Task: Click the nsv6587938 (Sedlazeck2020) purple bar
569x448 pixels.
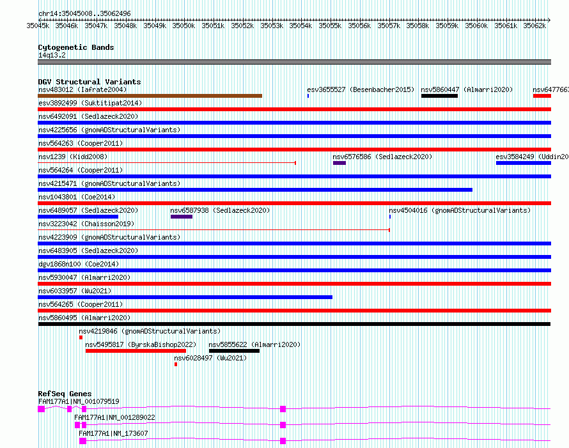Action: tap(182, 217)
